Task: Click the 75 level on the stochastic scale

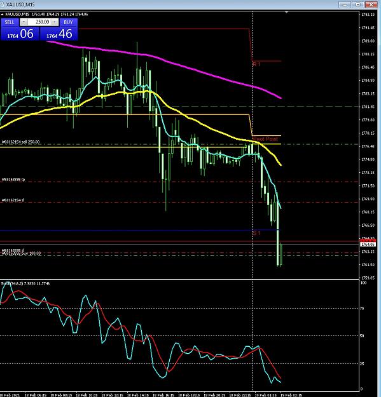Action: click(x=363, y=308)
